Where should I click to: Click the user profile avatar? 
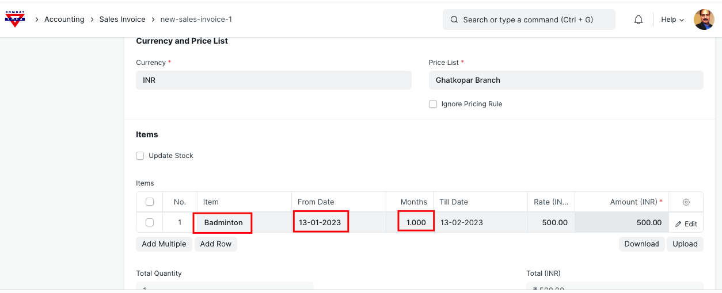pos(704,20)
